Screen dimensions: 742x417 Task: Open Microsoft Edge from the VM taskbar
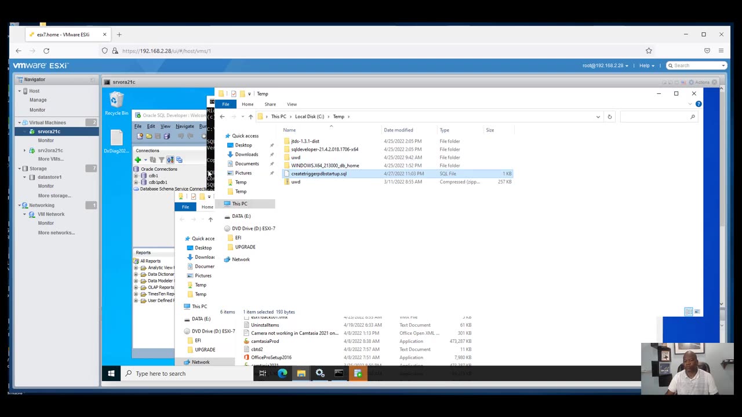tap(282, 374)
